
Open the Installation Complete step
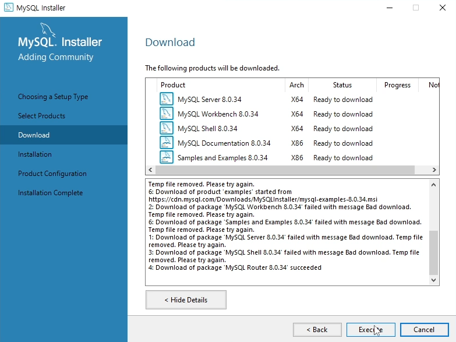pyautogui.click(x=50, y=193)
